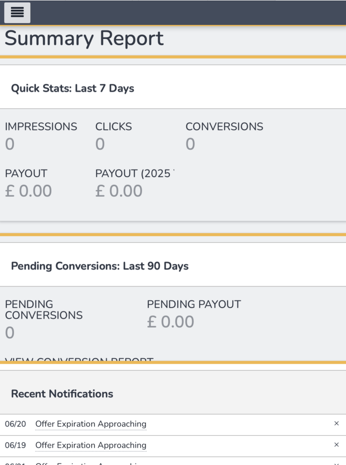Click the Pending Conversions count value

point(10,333)
